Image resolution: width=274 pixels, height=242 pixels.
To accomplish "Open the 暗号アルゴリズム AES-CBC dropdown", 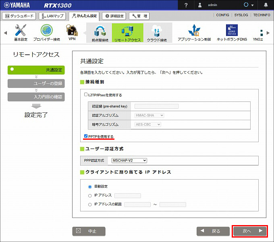I will [x=148, y=124].
